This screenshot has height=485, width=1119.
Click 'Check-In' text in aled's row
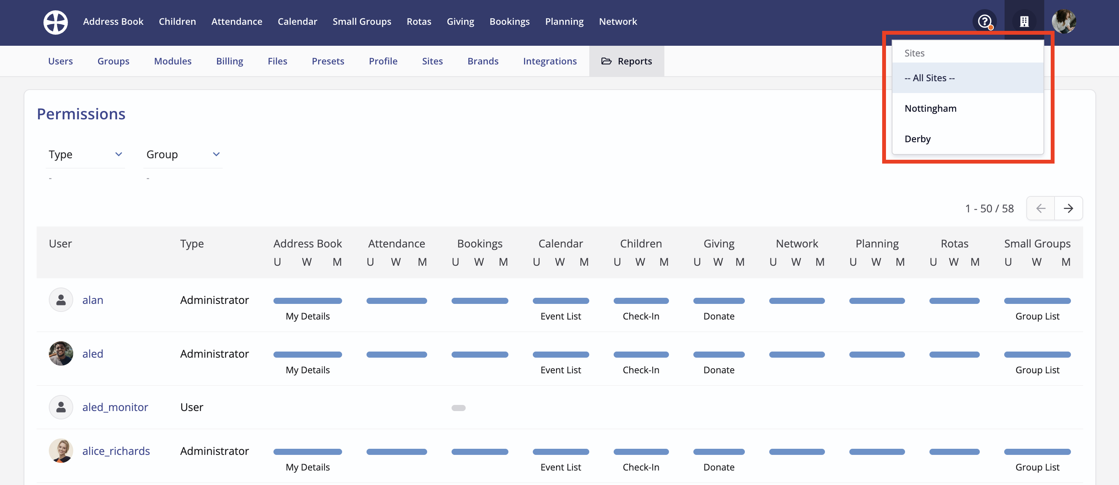click(641, 370)
